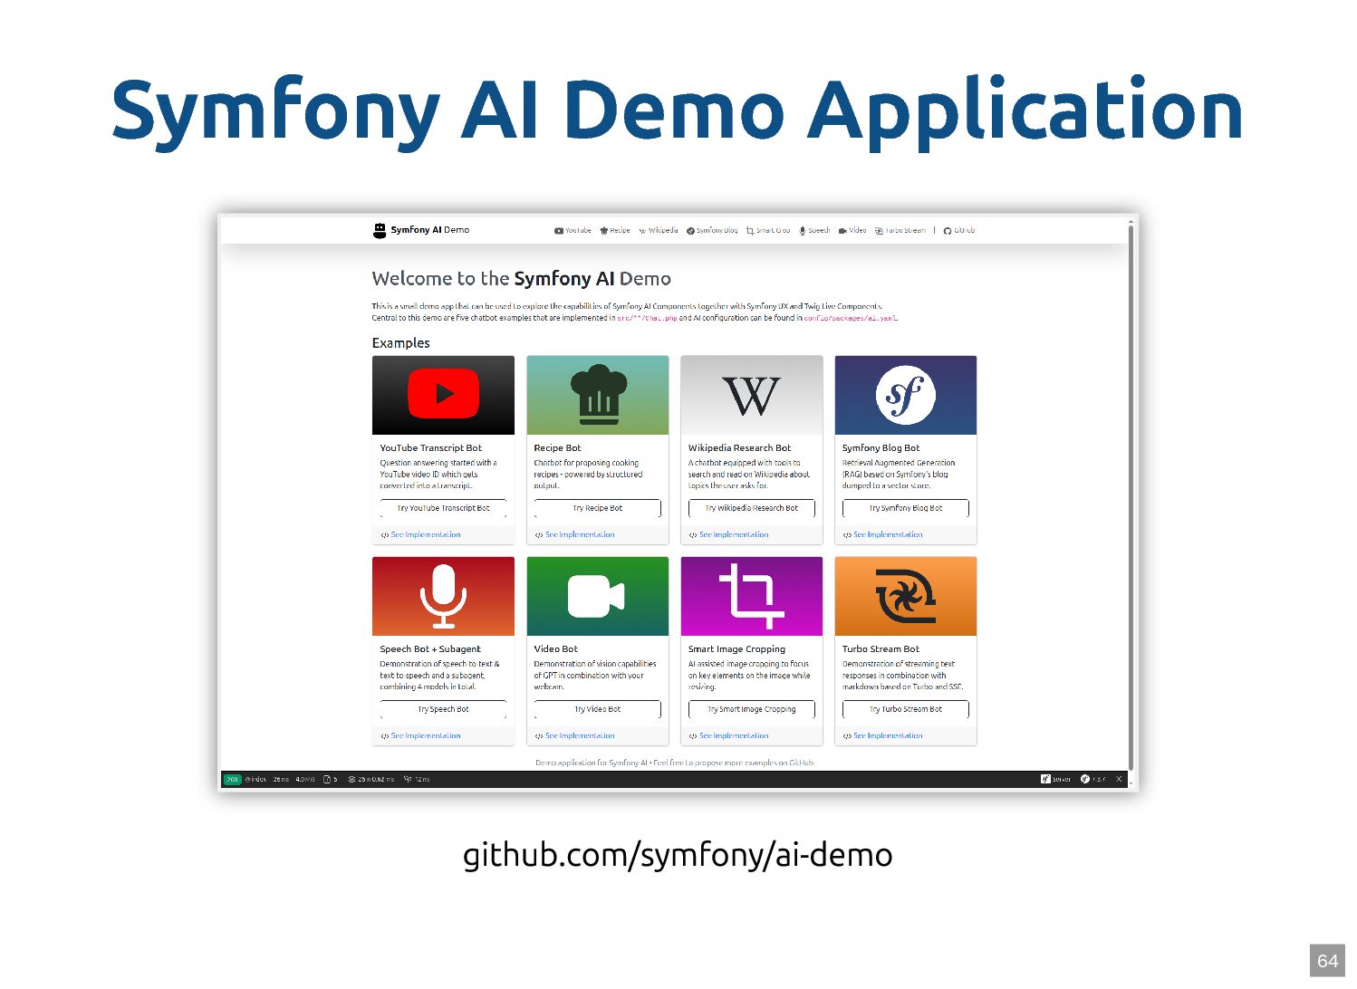The image size is (1357, 989).
Task: Click the Try Speech Bot button
Action: tap(443, 710)
